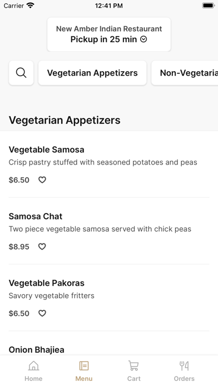Image resolution: width=218 pixels, height=387 pixels.
Task: Tap the battery status icon
Action: pyautogui.click(x=208, y=6)
